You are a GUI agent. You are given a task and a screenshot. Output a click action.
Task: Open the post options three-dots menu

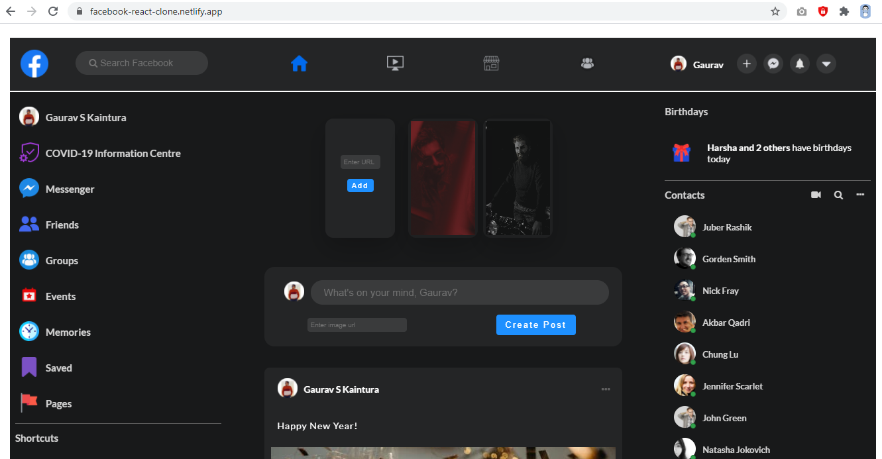pos(606,389)
